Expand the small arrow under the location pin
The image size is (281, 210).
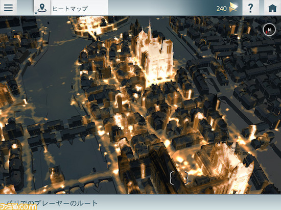coord(36,13)
